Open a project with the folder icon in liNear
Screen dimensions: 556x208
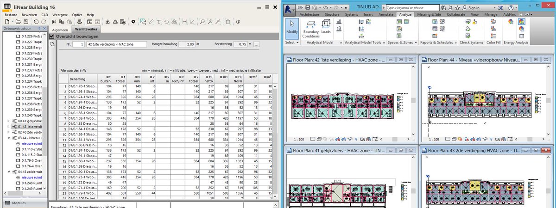[18, 22]
